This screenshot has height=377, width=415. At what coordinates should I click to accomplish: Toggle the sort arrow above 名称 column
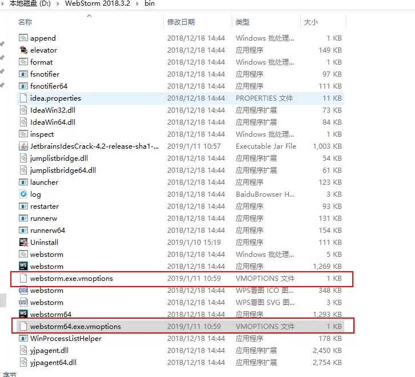coord(90,15)
